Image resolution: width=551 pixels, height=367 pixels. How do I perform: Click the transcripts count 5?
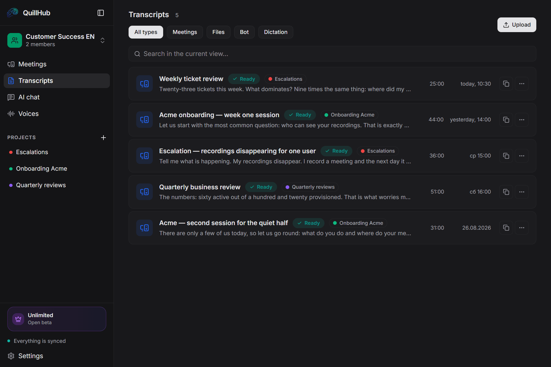pyautogui.click(x=177, y=15)
